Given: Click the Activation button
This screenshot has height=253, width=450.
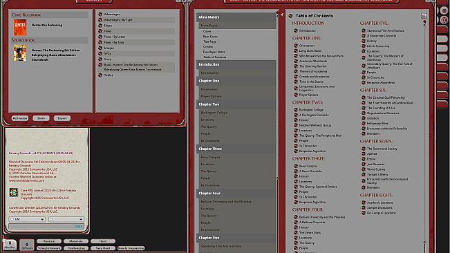Looking at the screenshot, I should 20,118.
